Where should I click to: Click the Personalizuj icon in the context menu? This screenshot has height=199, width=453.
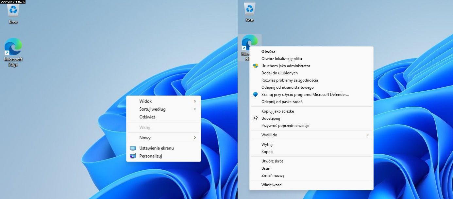(x=133, y=156)
